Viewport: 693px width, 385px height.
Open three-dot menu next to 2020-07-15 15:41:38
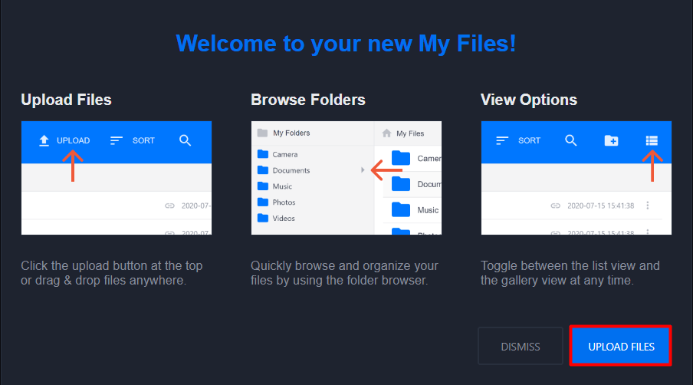point(648,206)
